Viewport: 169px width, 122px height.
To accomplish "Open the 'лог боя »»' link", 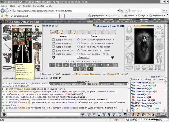I will pyautogui.click(x=157, y=77).
